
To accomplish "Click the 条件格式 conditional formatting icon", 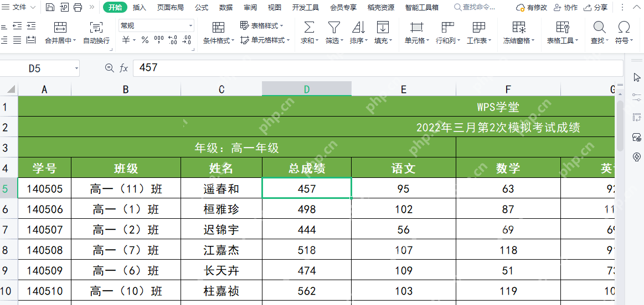I will click(219, 28).
